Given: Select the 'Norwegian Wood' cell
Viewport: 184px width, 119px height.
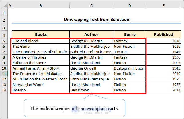Looking at the screenshot, I should pyautogui.click(x=41, y=85).
